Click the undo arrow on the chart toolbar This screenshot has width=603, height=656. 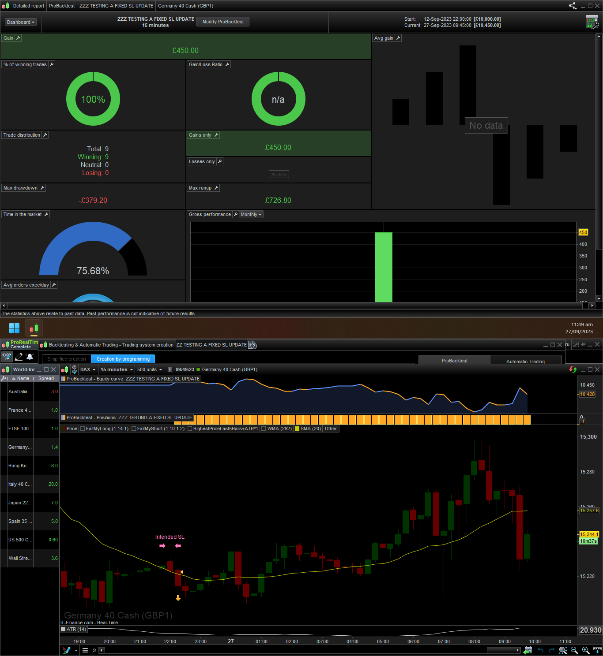(540, 650)
